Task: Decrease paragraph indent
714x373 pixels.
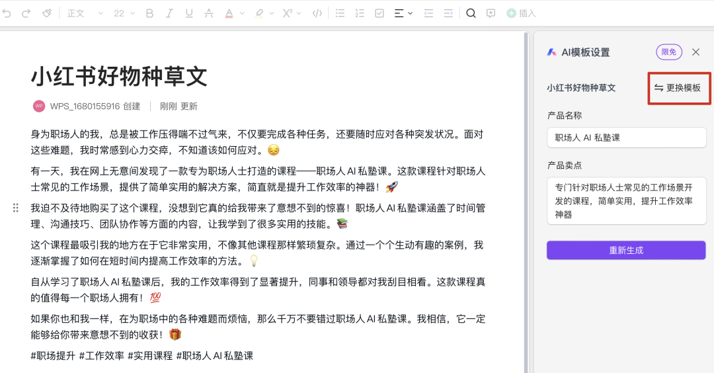Action: pyautogui.click(x=428, y=13)
